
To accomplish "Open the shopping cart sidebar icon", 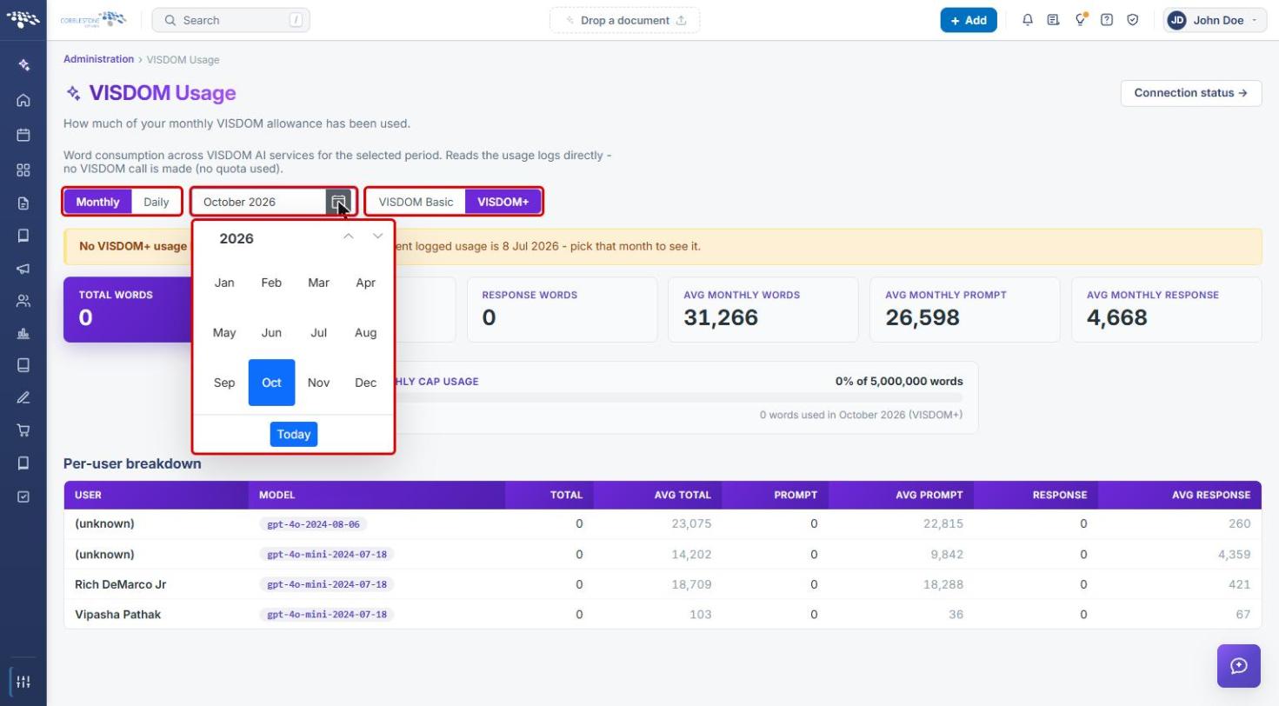I will [23, 430].
